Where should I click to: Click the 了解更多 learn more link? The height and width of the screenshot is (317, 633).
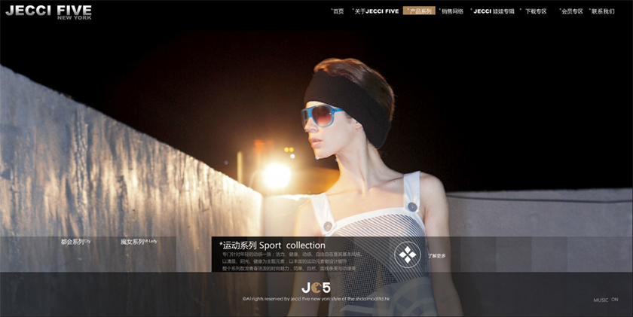[x=437, y=256]
